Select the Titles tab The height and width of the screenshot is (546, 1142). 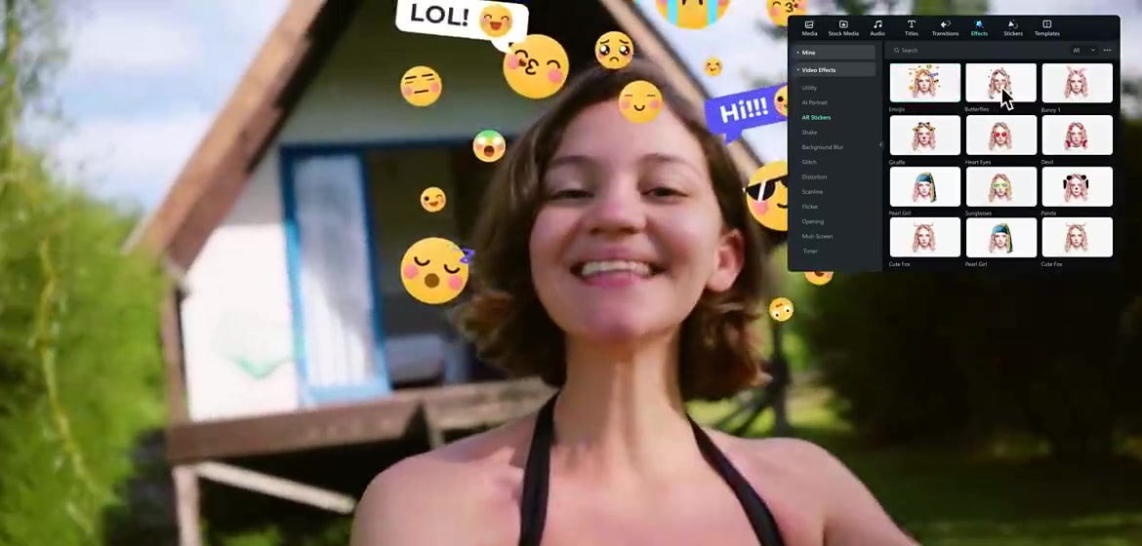(x=911, y=28)
